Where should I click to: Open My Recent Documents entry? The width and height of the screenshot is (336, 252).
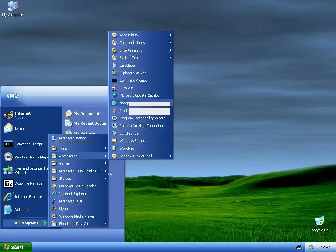[x=86, y=123]
